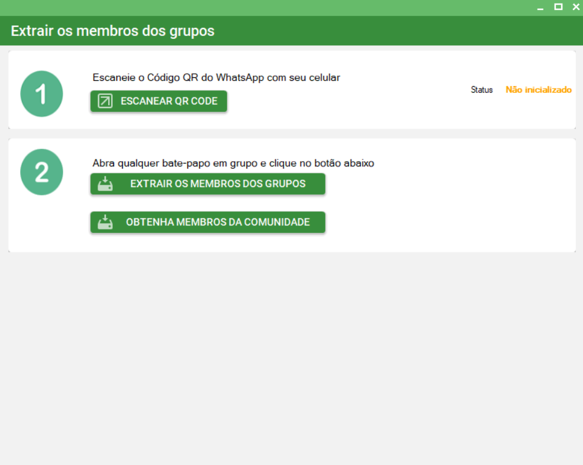Viewport: 583px width, 465px height.
Task: Click the download icon beside Obtenha membros
Action: (105, 222)
